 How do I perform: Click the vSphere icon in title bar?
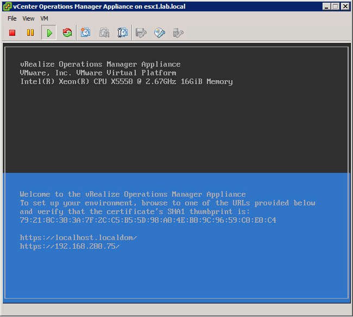pos(7,7)
